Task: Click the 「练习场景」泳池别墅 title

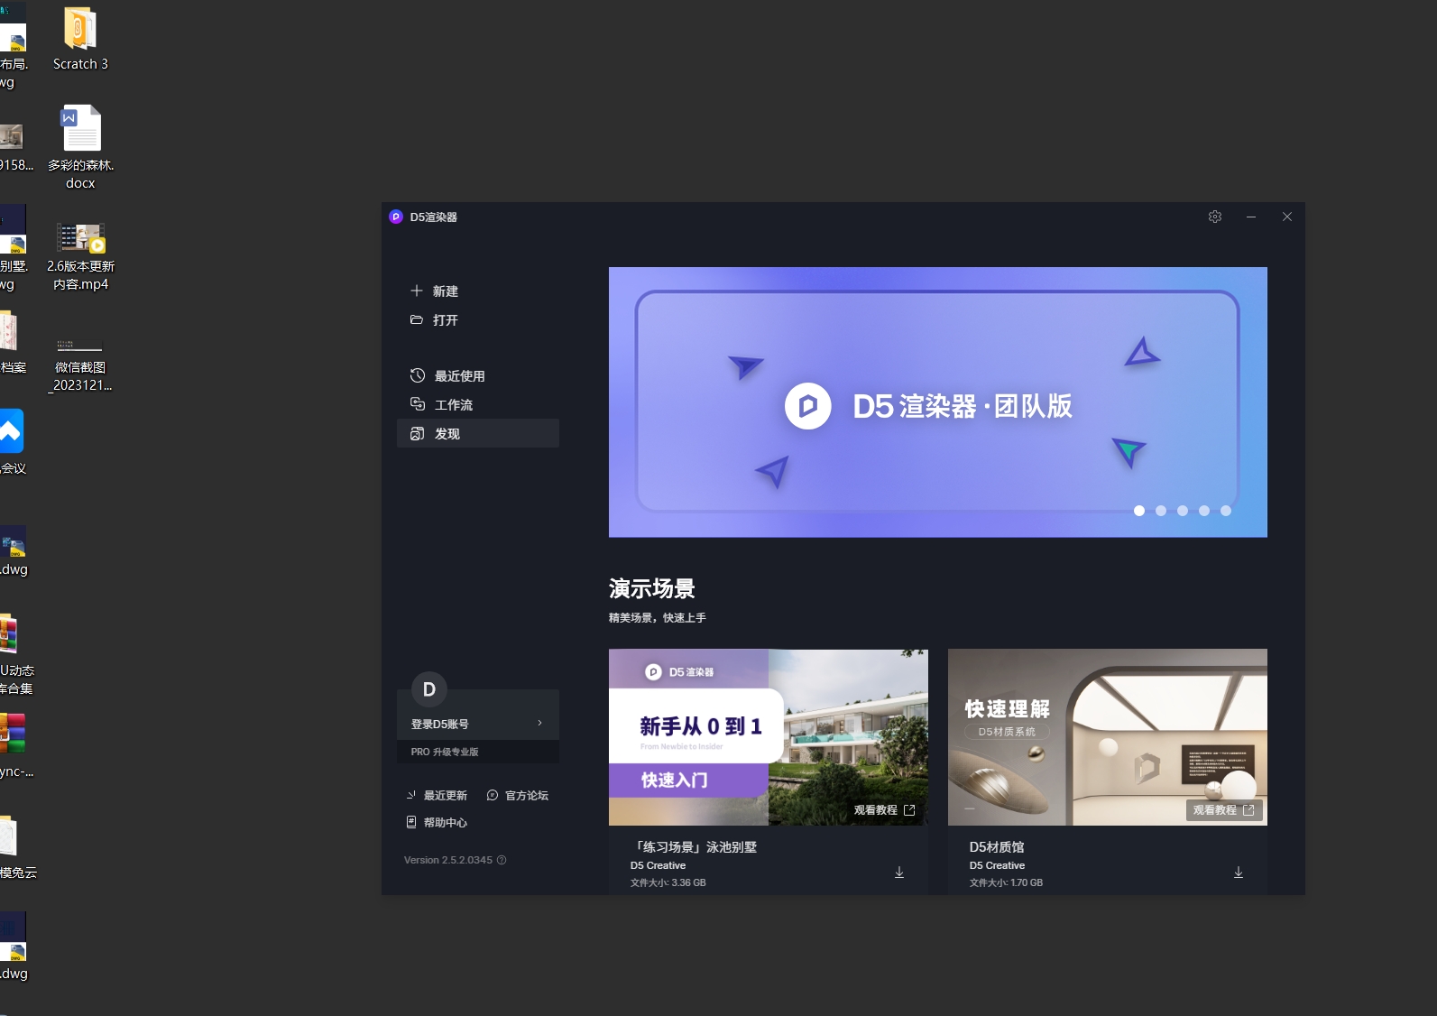Action: [x=695, y=846]
